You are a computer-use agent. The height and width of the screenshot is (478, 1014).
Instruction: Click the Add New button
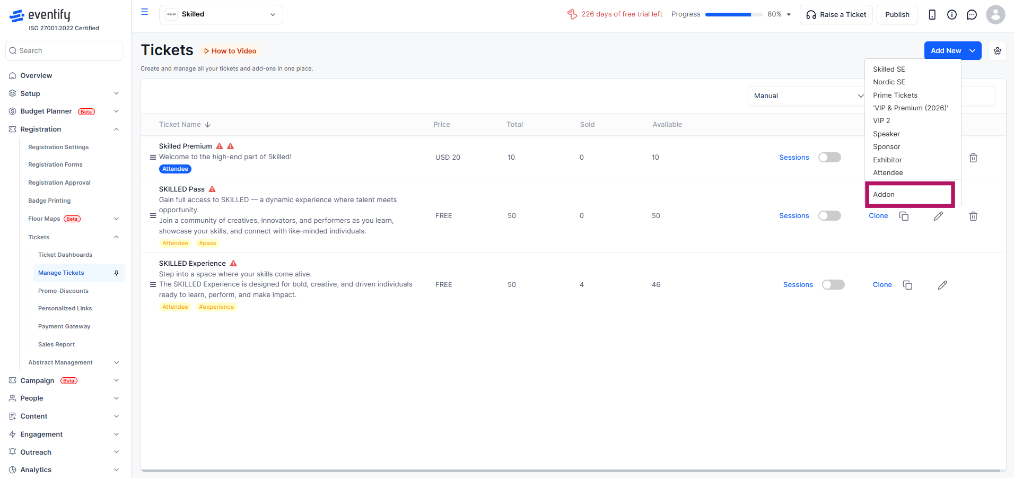point(952,51)
